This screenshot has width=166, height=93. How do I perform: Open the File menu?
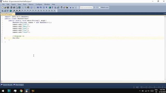pyautogui.click(x=3, y=4)
